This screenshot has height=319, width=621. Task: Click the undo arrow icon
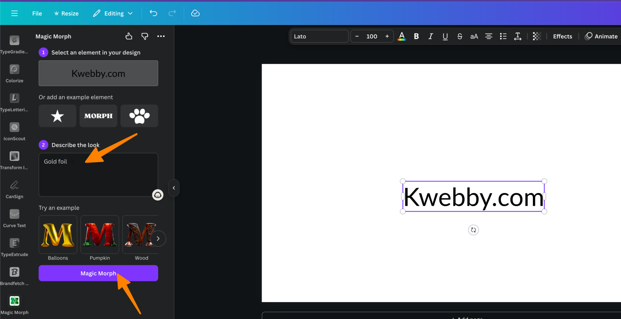click(153, 13)
